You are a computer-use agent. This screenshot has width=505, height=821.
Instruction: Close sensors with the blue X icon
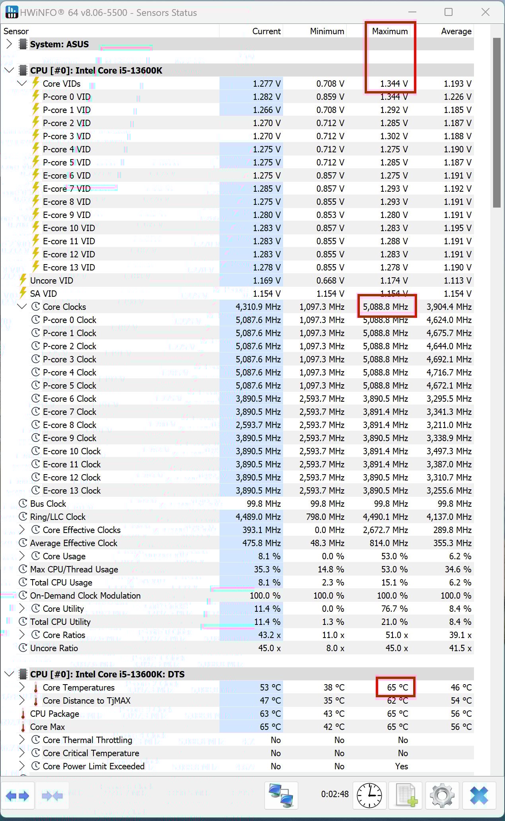tap(479, 796)
